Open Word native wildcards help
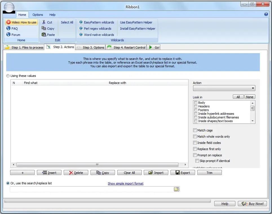272x214 pixels. click(x=97, y=34)
